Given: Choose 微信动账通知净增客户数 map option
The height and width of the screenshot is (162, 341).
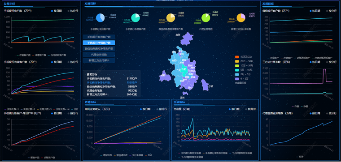Looking at the screenshot, I should click(x=99, y=49).
